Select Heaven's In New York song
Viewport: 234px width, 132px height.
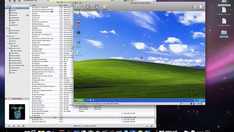click(x=52, y=7)
